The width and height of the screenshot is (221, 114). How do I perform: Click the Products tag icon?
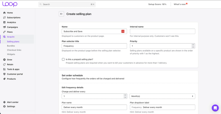pyautogui.click(x=4, y=79)
